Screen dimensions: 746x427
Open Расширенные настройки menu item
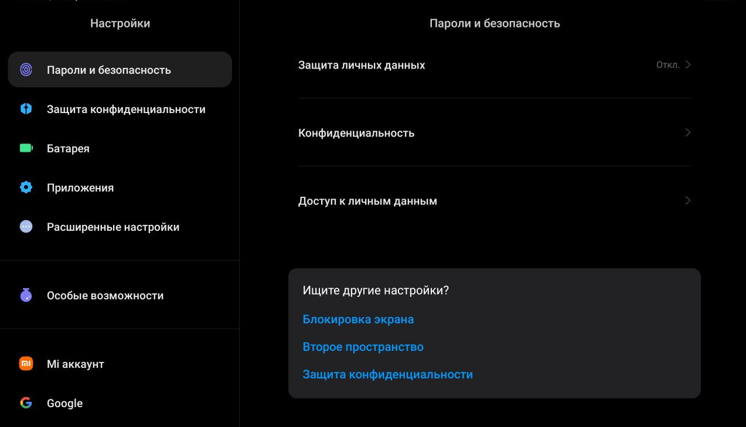click(113, 227)
